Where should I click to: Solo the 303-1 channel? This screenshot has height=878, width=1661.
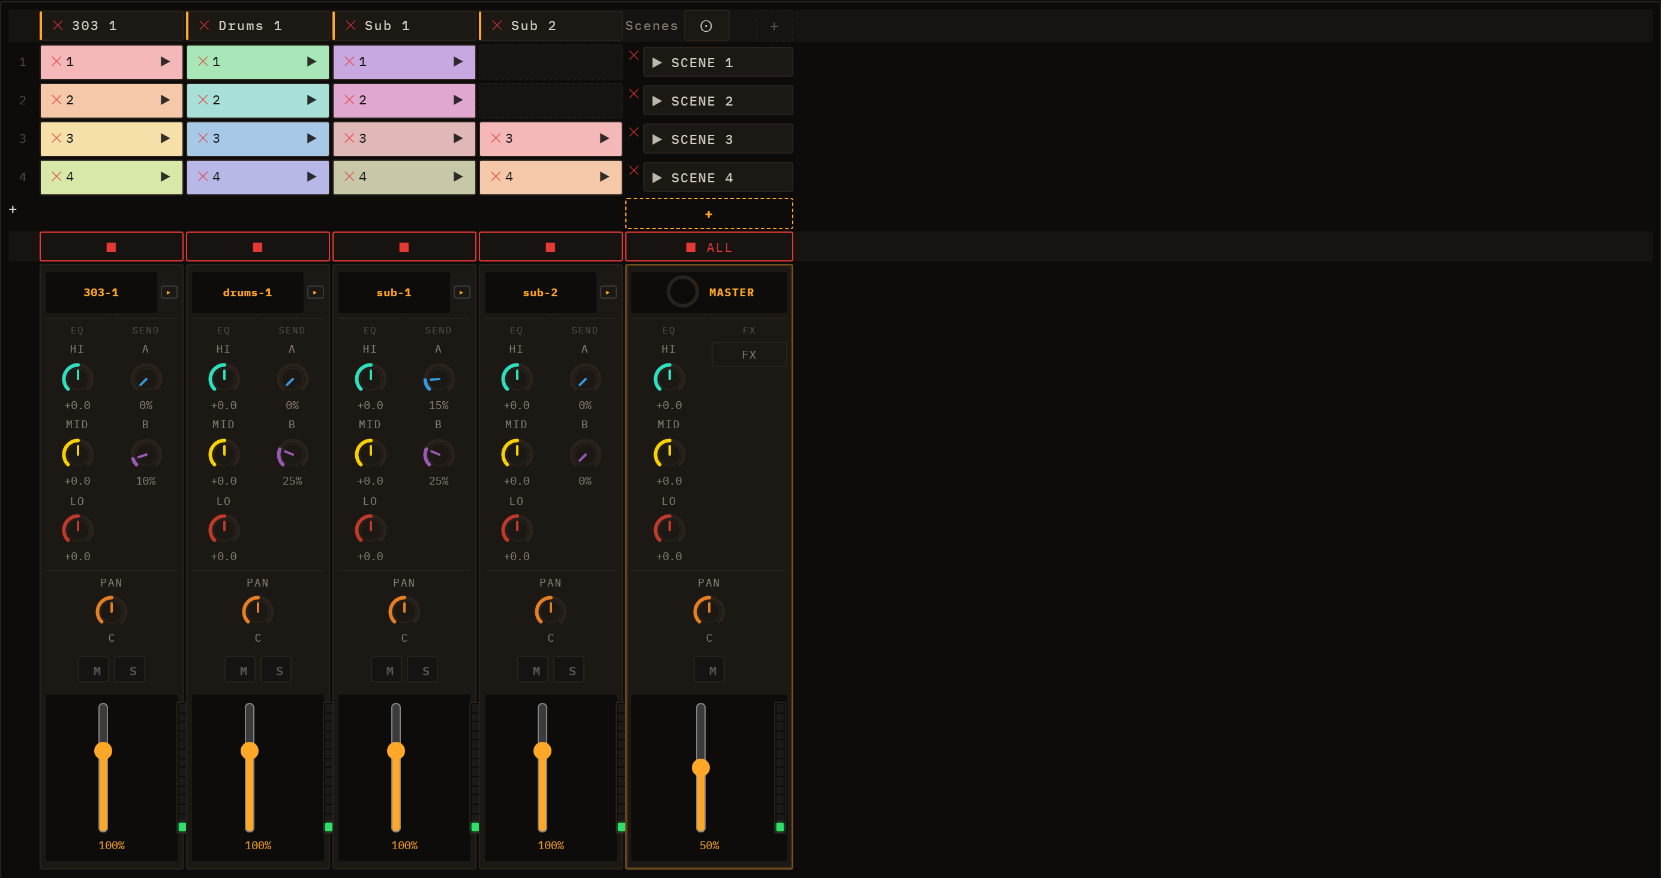tap(130, 670)
